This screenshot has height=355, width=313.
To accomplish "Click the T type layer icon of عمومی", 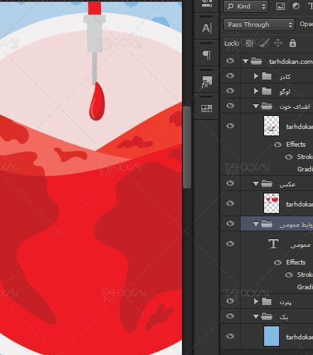I will coord(273,244).
